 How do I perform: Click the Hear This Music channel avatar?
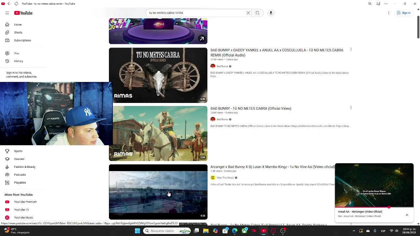click(x=213, y=178)
